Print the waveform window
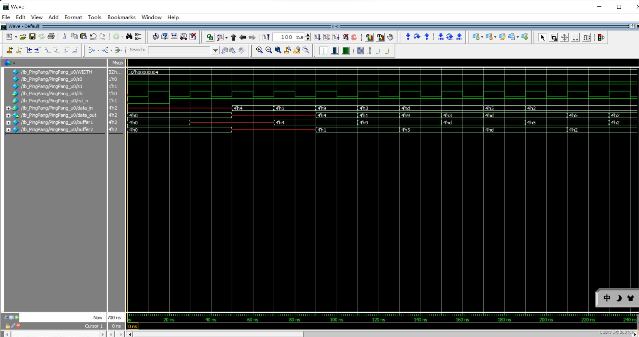Image resolution: width=639 pixels, height=337 pixels. click(x=50, y=37)
